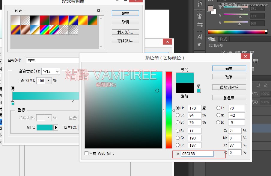Choose the Copper gradient preset
The height and width of the screenshot is (176, 271).
tap(25, 30)
